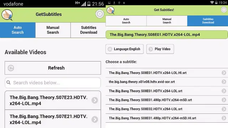Tap the vodafone carrier label
This screenshot has width=228, height=128.
[x=13, y=4]
